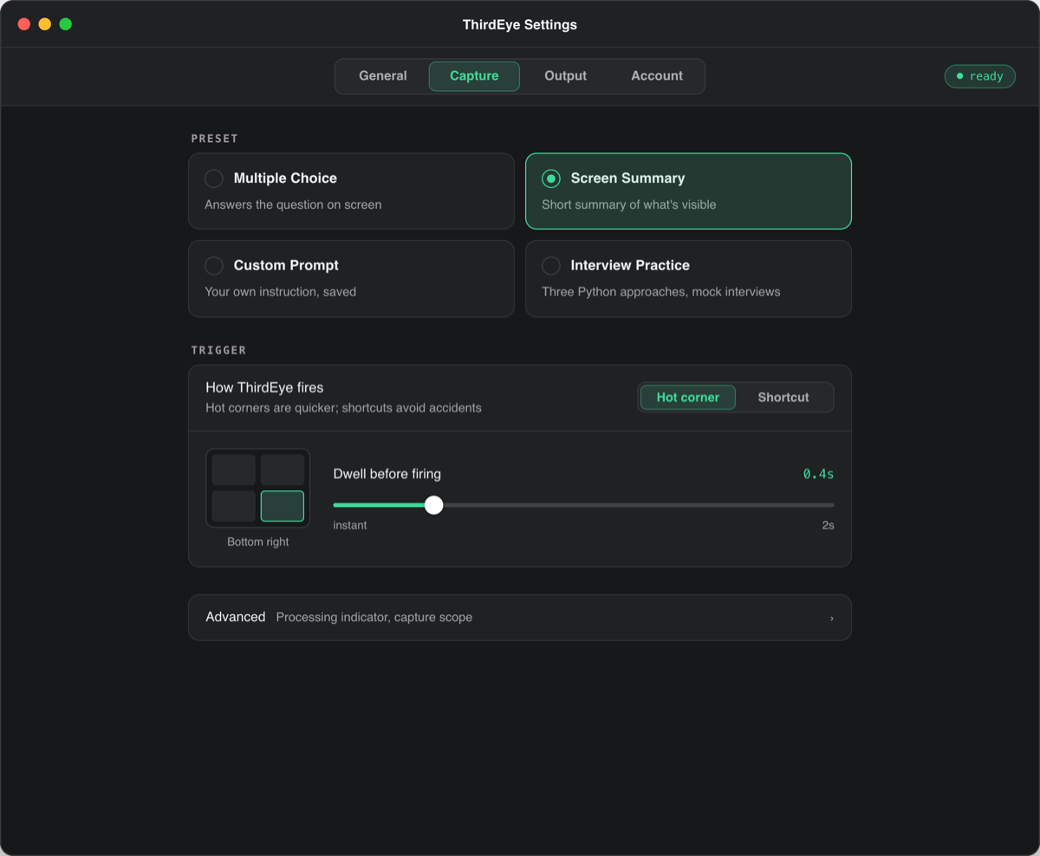Select the Multiple Choice preset radio

click(214, 178)
